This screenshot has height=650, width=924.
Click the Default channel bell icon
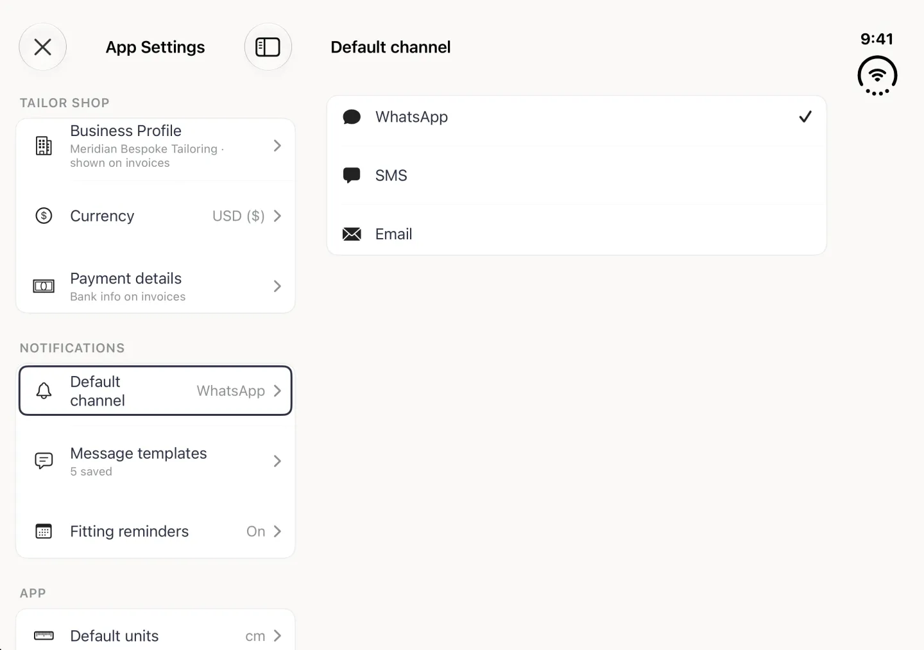point(44,391)
